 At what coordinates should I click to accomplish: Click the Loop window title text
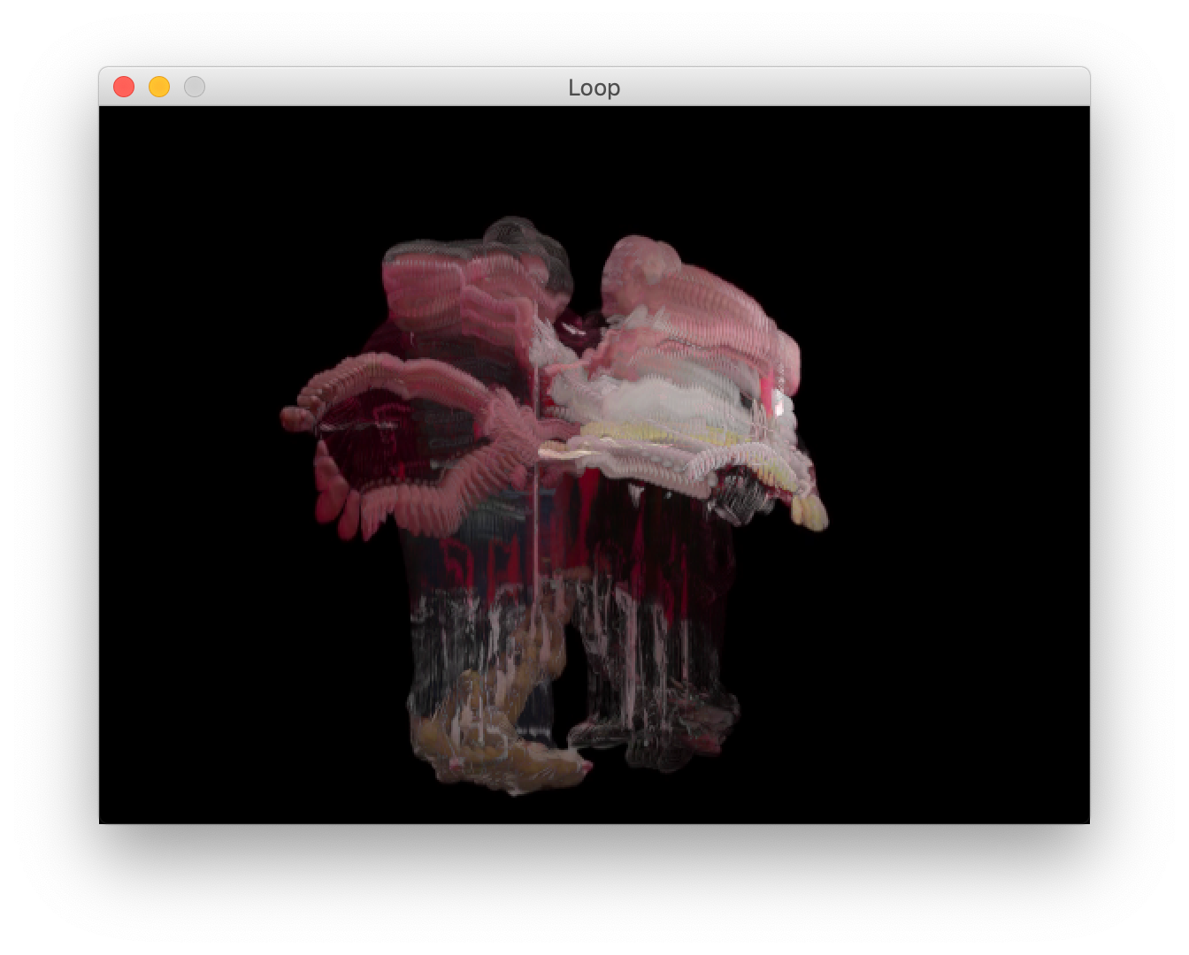point(594,88)
